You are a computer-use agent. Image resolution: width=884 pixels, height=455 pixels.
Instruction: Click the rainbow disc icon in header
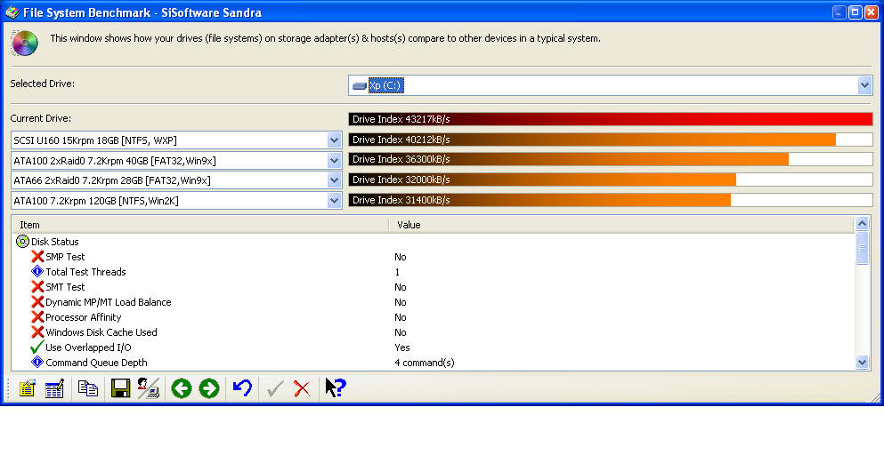[24, 44]
